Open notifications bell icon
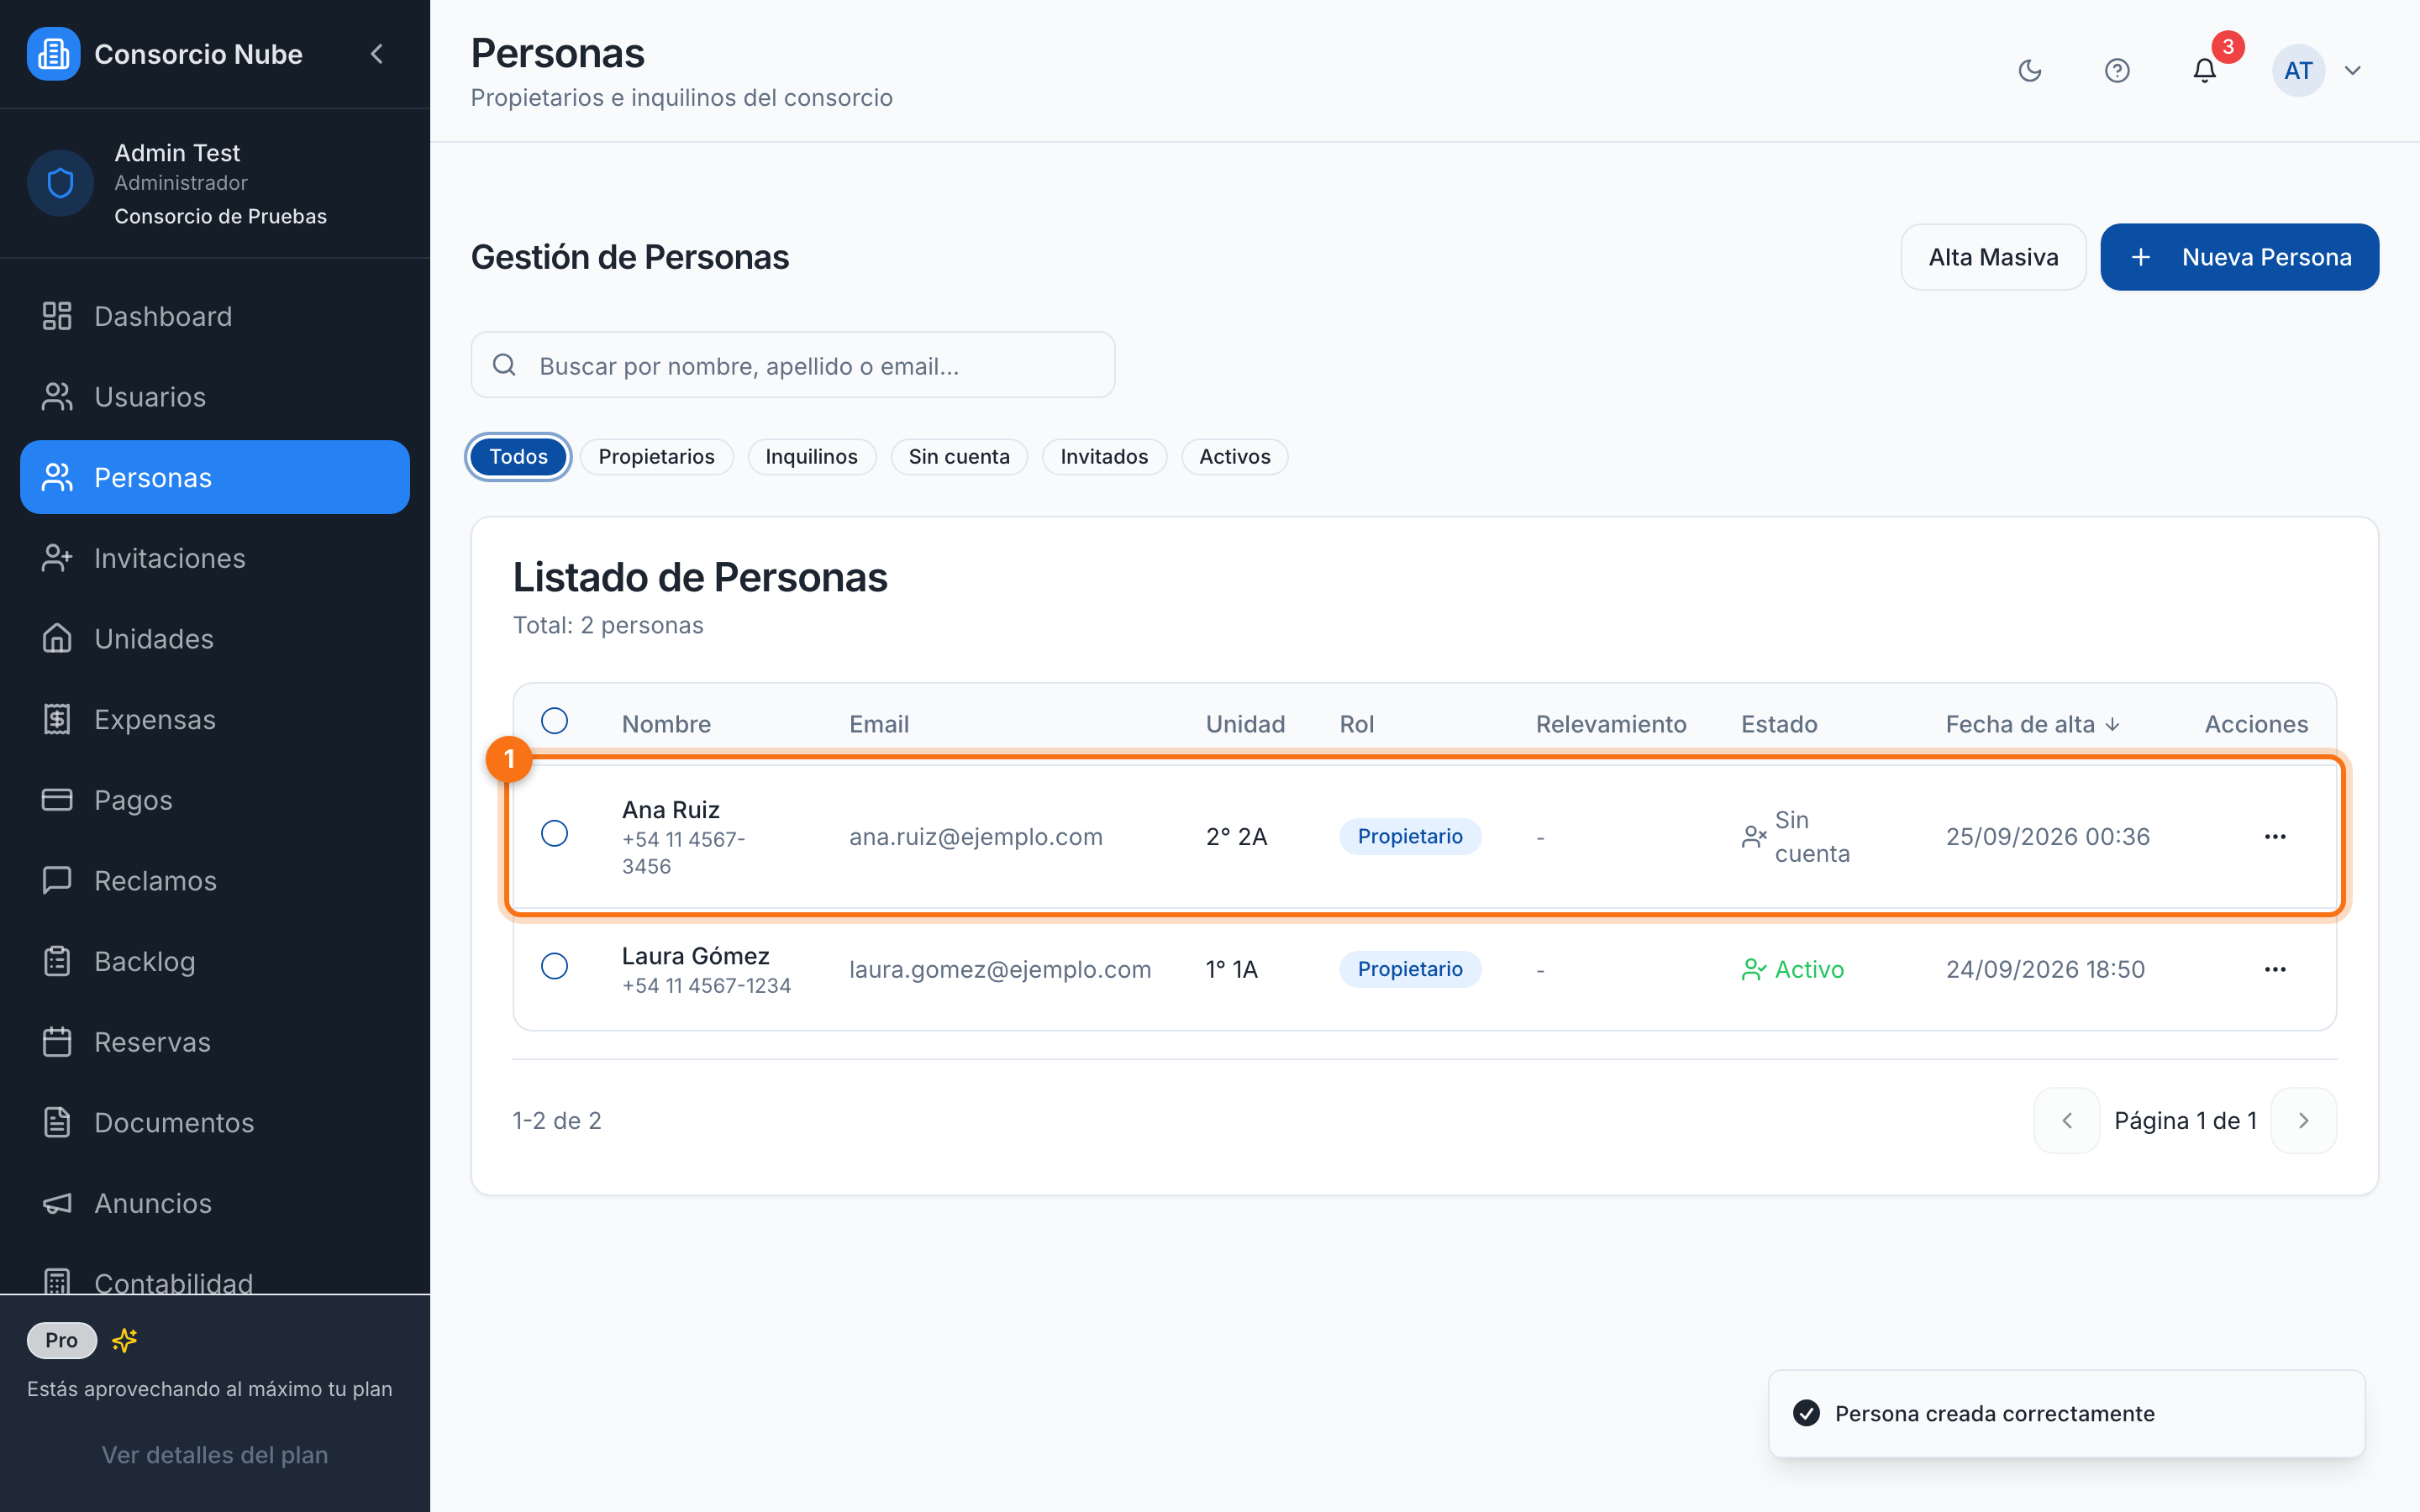Image resolution: width=2420 pixels, height=1512 pixels. [2204, 70]
